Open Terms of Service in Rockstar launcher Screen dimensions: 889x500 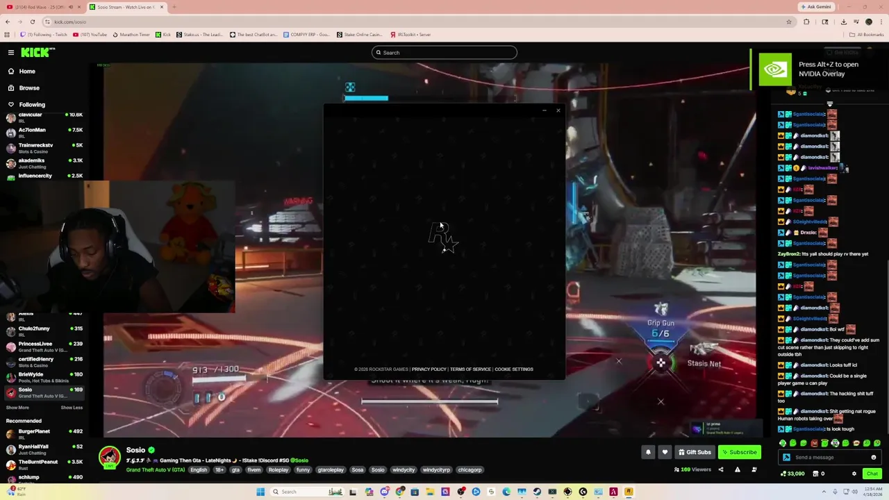[470, 369]
